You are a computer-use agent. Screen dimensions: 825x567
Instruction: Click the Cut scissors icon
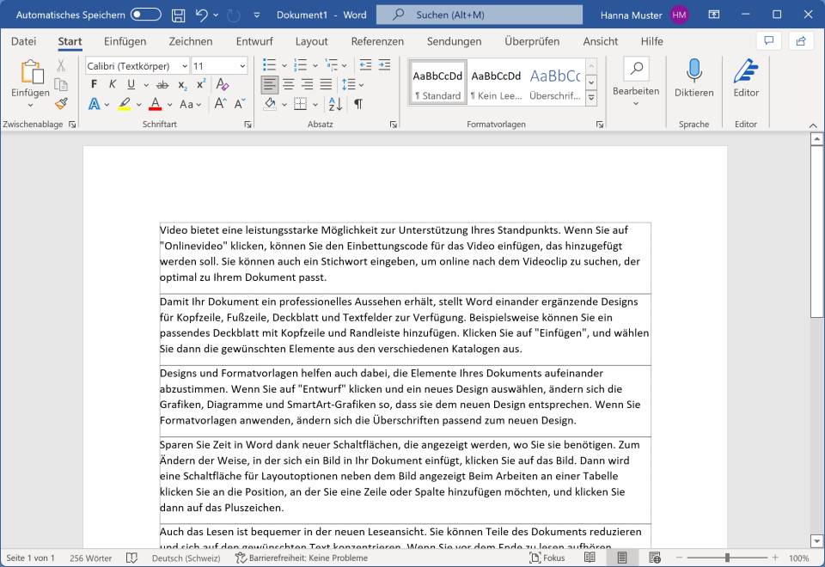(x=61, y=65)
